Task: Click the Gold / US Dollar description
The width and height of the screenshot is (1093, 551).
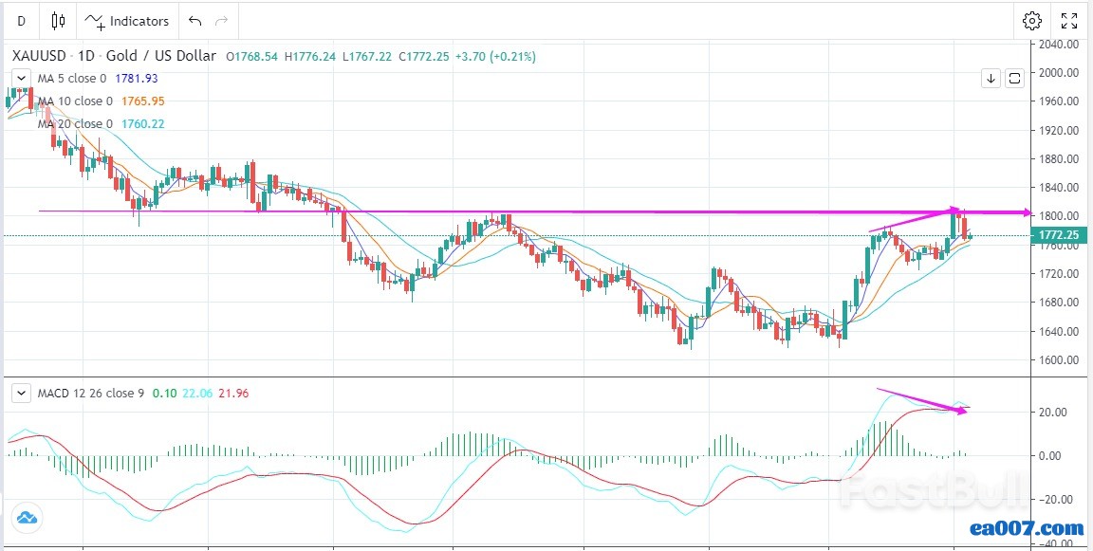Action: point(161,56)
